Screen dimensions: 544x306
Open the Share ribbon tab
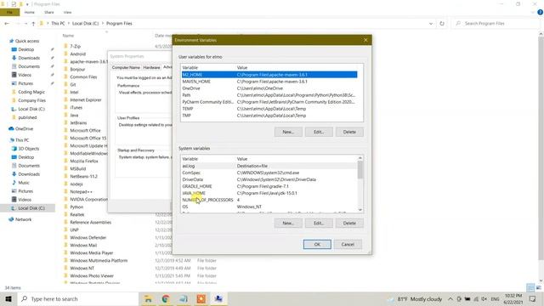point(49,13)
